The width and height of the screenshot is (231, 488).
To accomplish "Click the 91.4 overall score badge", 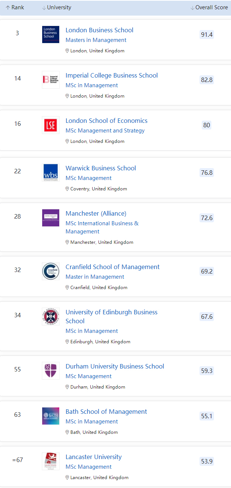I will pos(207,35).
